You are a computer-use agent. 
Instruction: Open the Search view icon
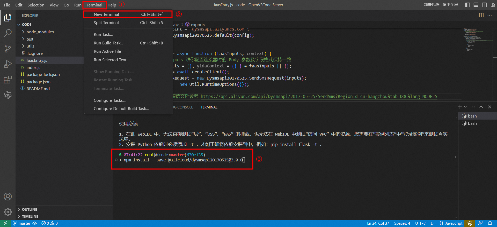[8, 33]
